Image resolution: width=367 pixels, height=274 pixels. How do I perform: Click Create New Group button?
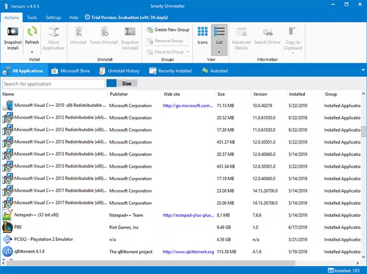pyautogui.click(x=168, y=30)
